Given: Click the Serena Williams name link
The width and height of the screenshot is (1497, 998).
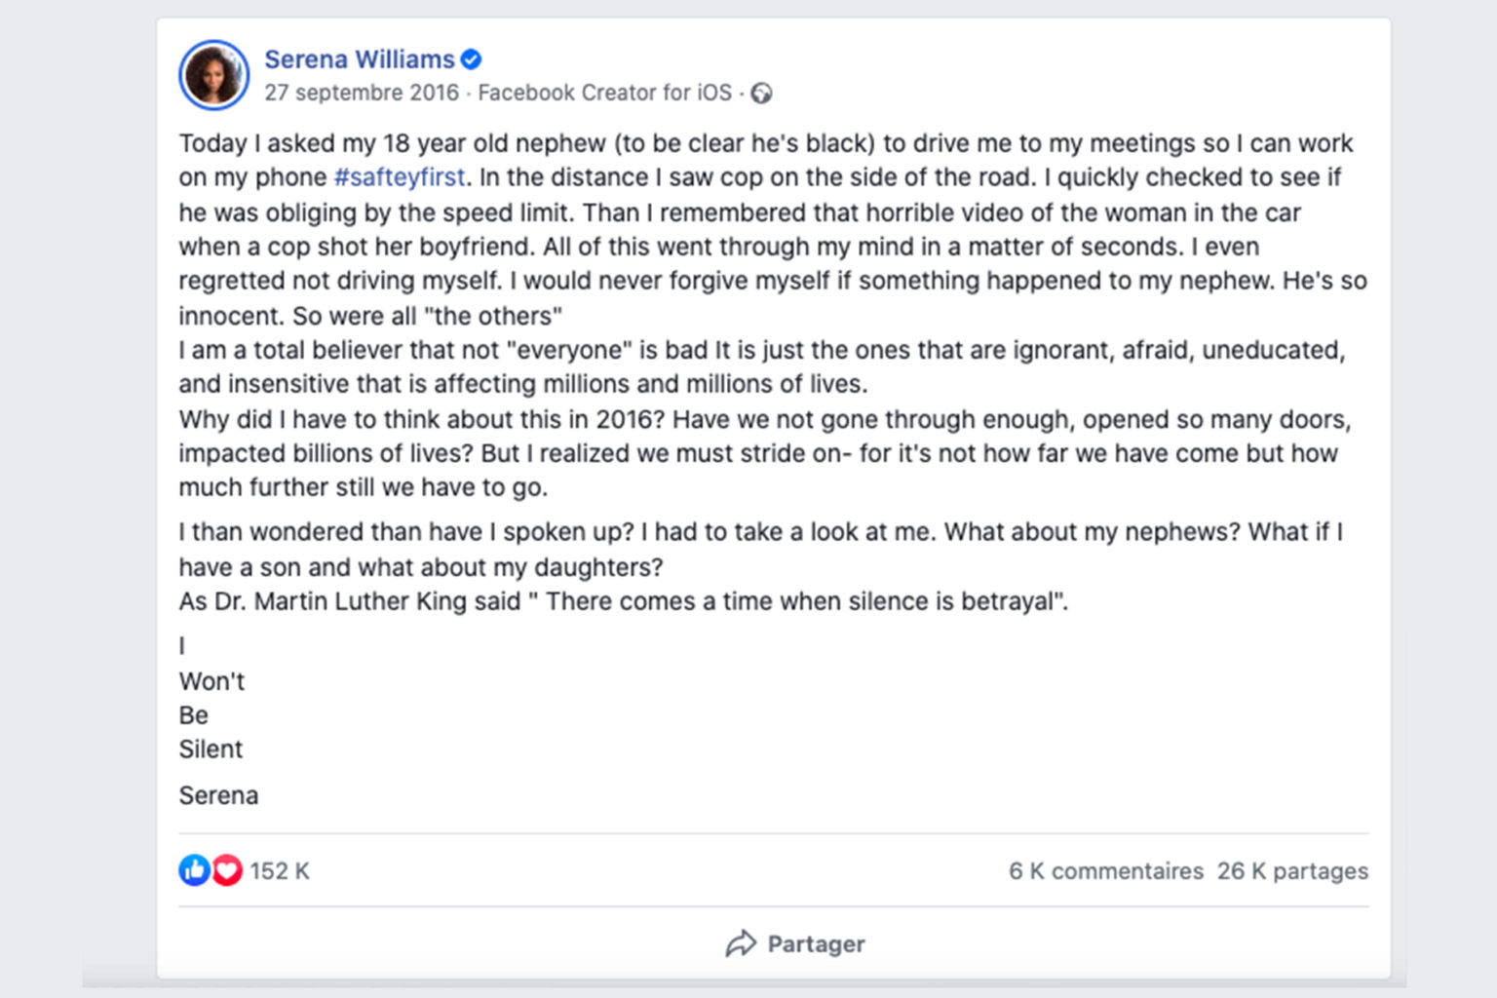Looking at the screenshot, I should click(359, 59).
